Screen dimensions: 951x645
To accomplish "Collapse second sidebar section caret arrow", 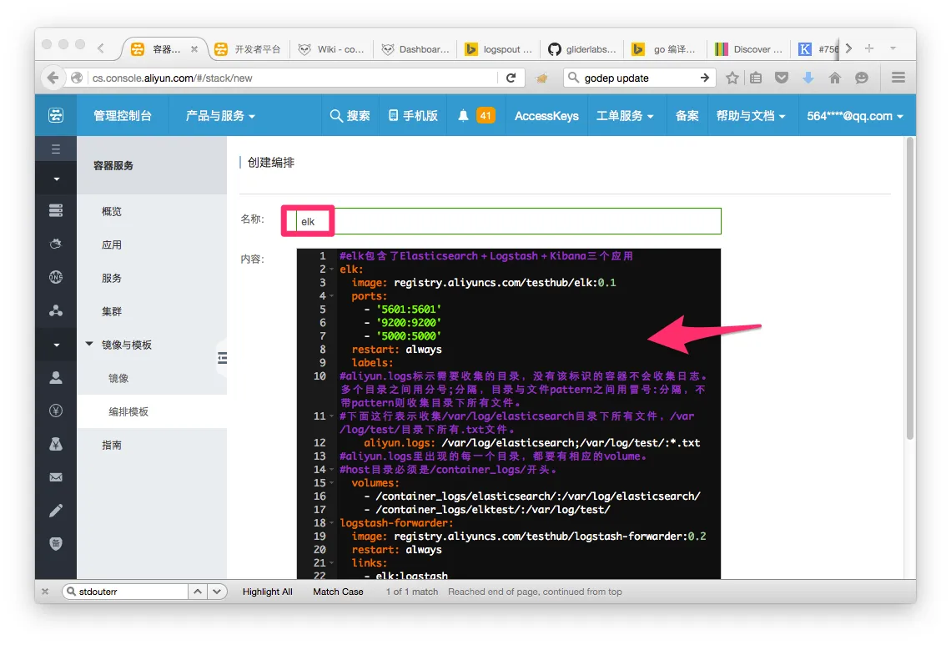I will [x=57, y=345].
